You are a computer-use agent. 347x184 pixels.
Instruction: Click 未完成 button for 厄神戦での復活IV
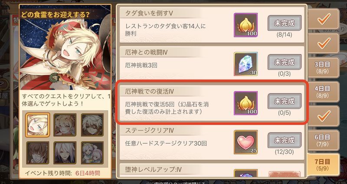point(285,101)
